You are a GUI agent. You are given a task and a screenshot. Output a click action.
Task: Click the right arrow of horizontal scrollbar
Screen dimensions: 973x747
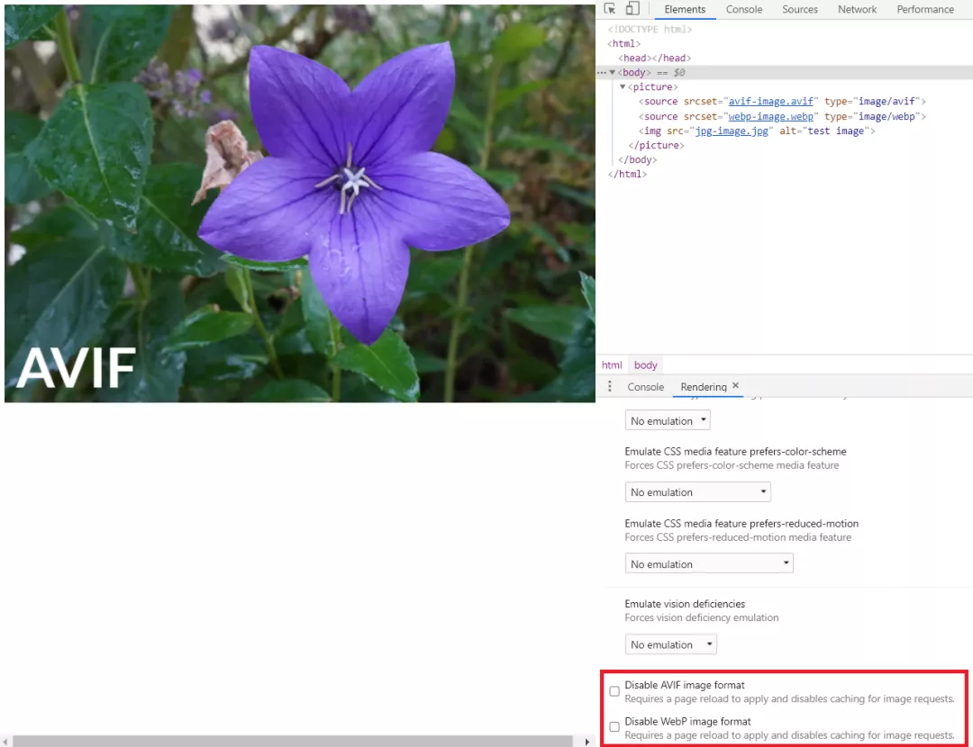click(x=587, y=741)
